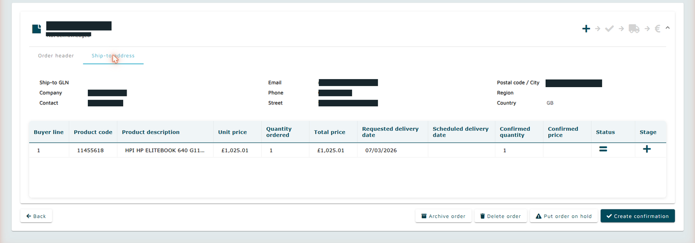Go back using the Back button

36,216
